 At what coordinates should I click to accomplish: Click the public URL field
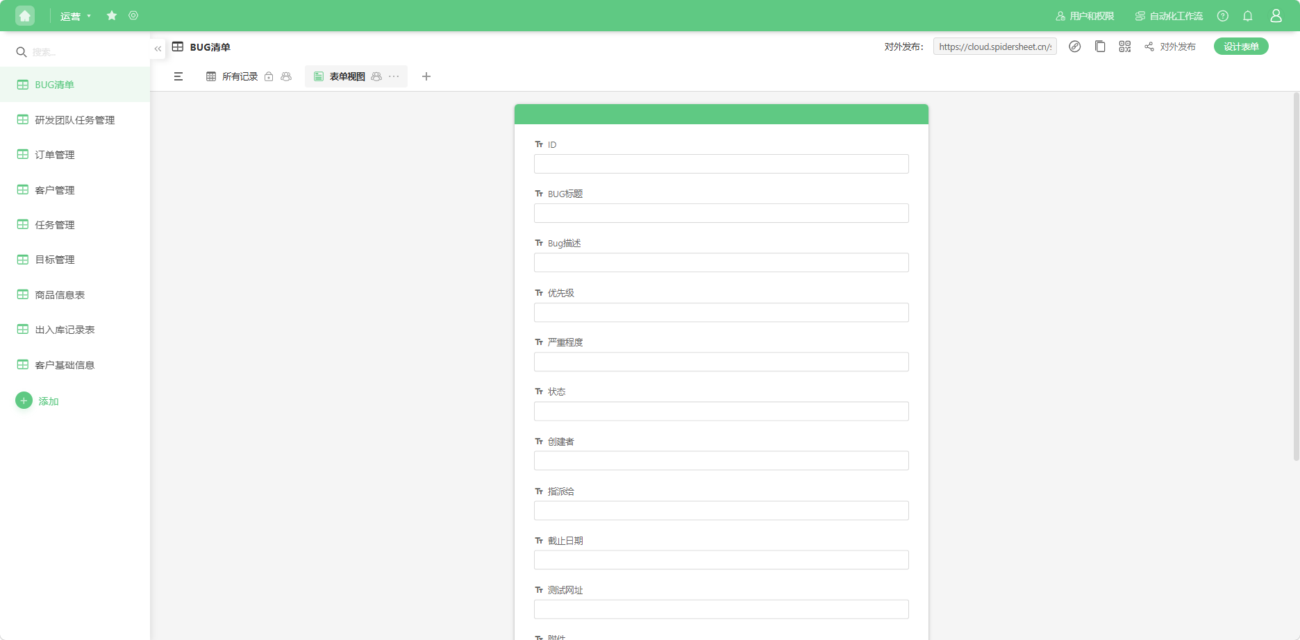[995, 47]
